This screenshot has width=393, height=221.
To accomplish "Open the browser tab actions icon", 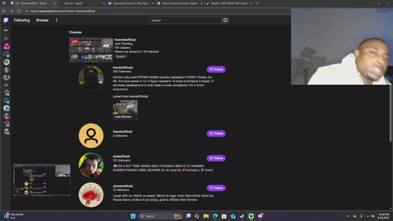I will point(4,3).
